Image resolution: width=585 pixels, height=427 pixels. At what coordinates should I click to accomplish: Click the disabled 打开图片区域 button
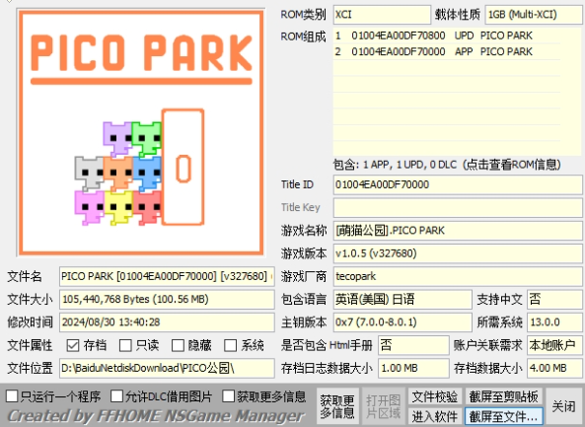coord(383,406)
